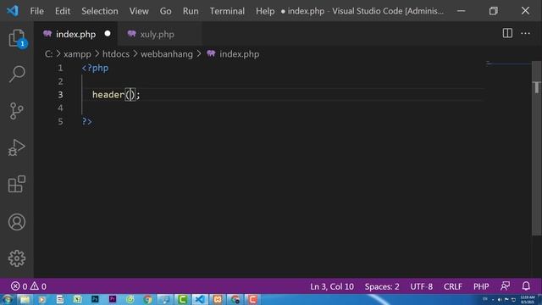Screen dimensions: 542x305
Task: Open the Help menu
Action: tap(265, 11)
